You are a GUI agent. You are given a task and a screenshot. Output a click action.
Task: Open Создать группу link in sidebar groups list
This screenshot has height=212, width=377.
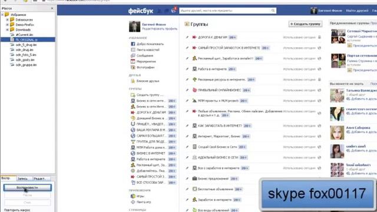tap(150, 95)
